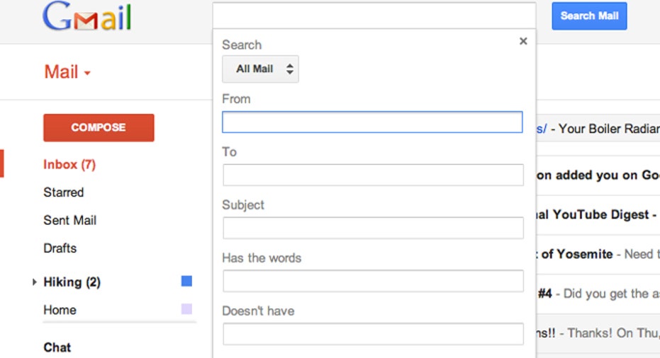660x358 pixels.
Task: Open the #4 Did you get email
Action: 598,294
